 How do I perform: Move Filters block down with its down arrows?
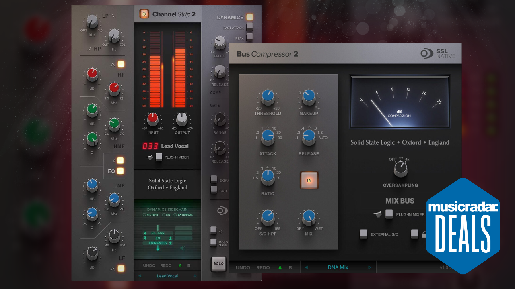145,233
